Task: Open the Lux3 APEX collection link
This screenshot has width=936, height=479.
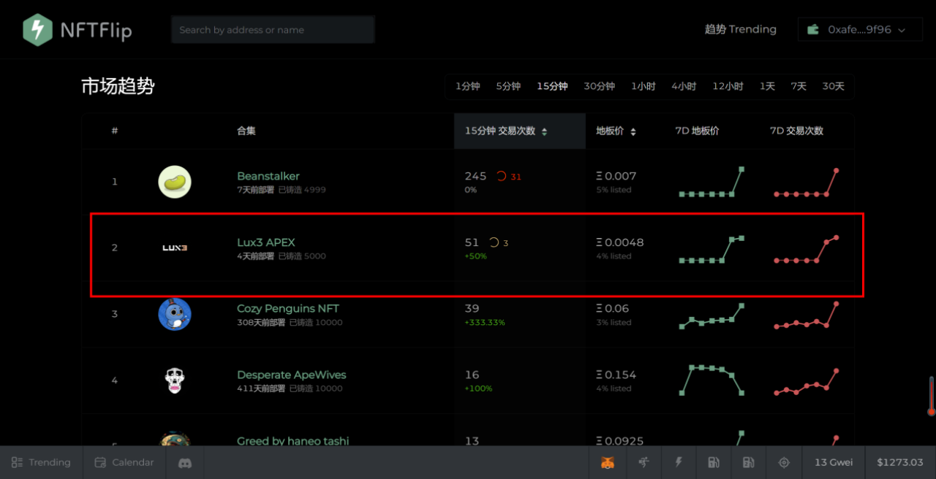Action: pyautogui.click(x=266, y=242)
